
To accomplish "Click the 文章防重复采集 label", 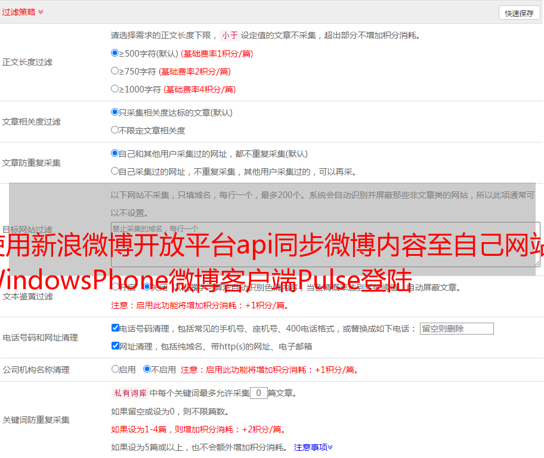I will click(31, 163).
